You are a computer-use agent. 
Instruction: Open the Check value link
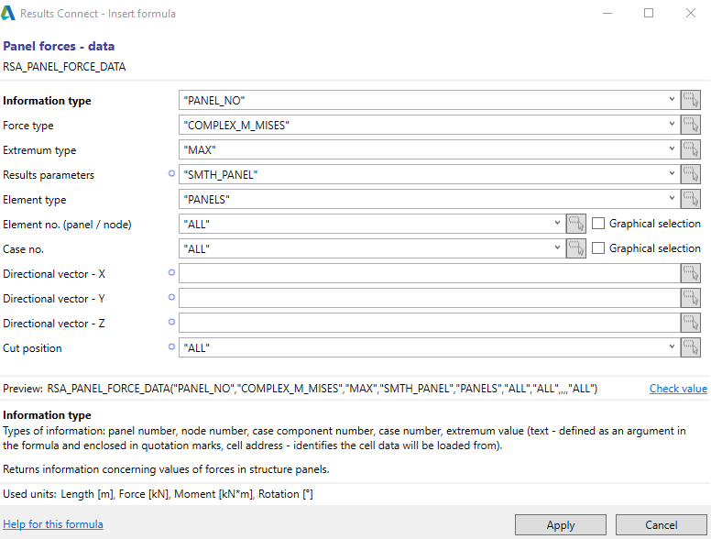coord(678,389)
